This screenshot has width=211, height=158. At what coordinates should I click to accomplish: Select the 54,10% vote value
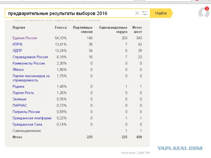click(61, 38)
